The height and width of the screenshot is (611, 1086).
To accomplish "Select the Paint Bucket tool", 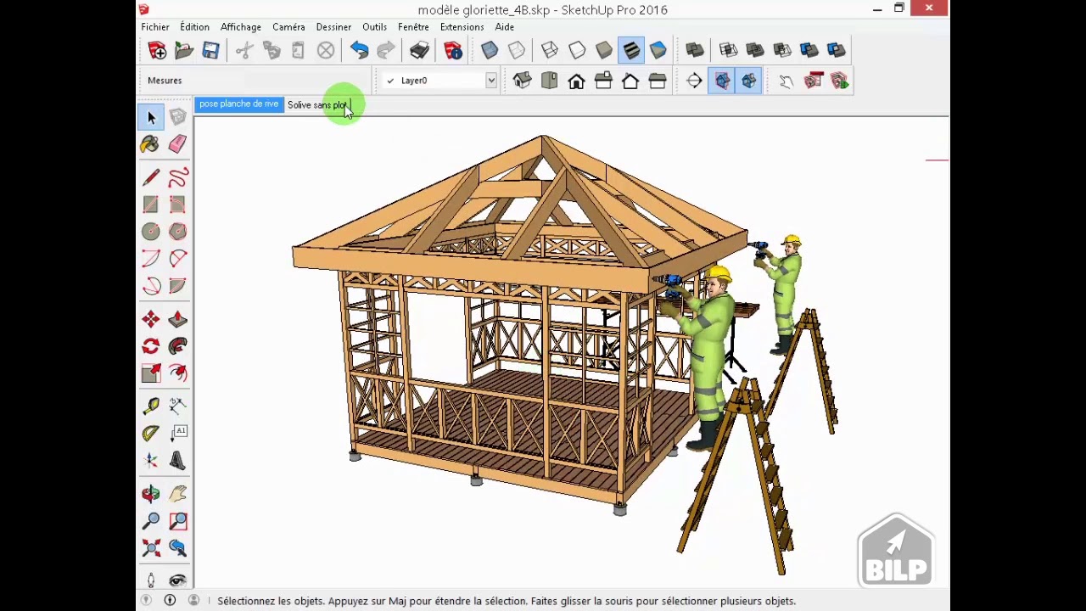I will [x=150, y=144].
